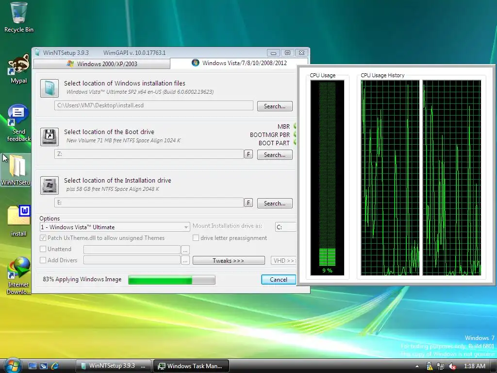Click the right CPU Usage History graph
This screenshot has height=373, width=497.
click(452, 178)
